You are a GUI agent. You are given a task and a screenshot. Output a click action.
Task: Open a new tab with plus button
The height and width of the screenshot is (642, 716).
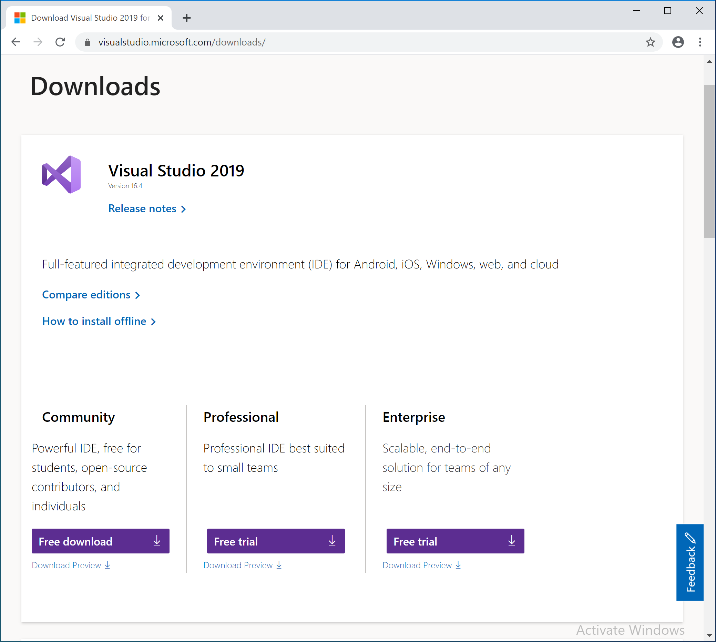tap(187, 18)
